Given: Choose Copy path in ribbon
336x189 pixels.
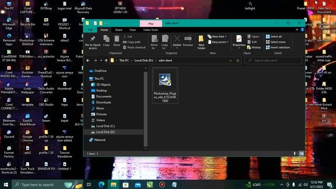Looking at the screenshot, I should [132, 42].
